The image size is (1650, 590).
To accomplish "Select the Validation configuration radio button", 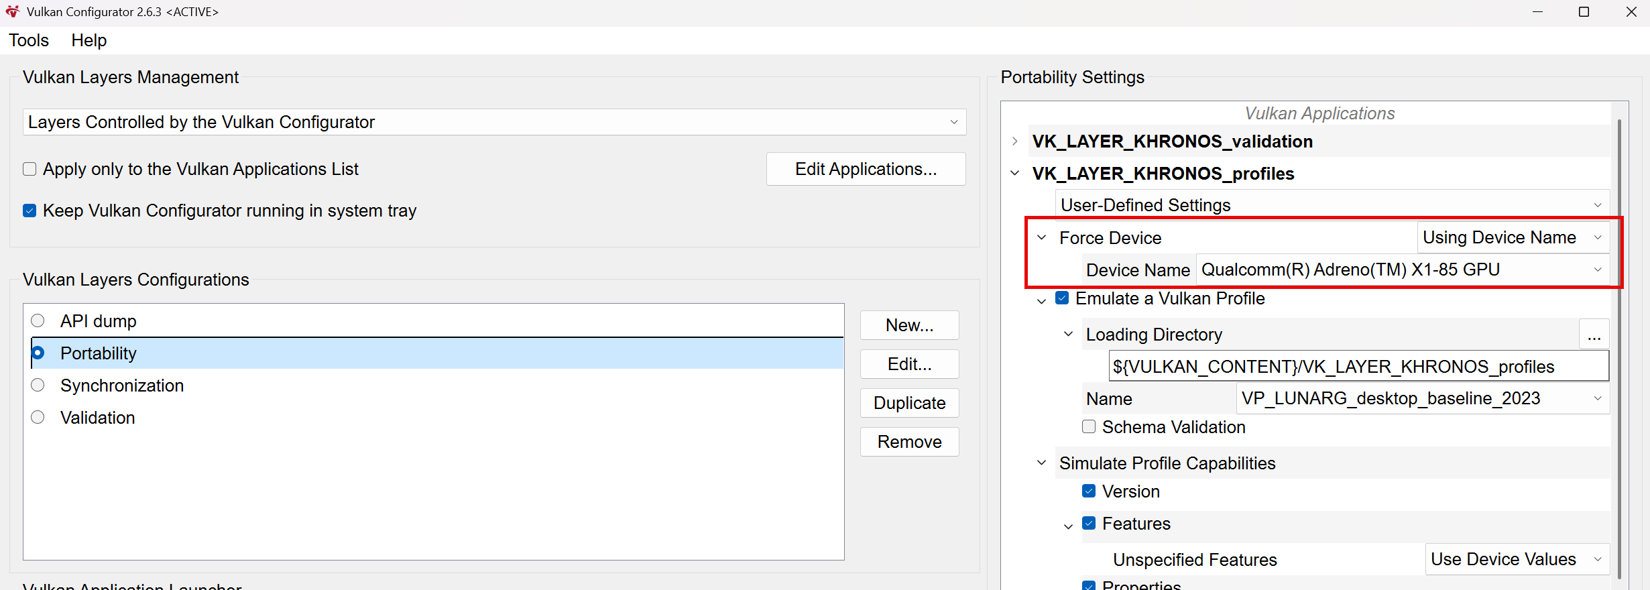I will [38, 418].
